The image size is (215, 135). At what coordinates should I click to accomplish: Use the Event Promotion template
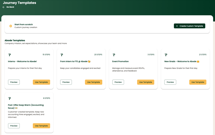pyautogui.click(x=146, y=82)
